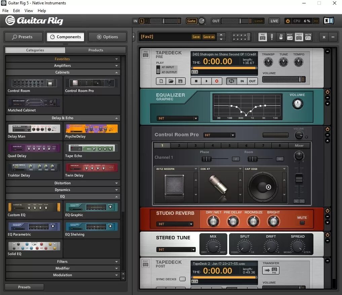342x295 pixels.
Task: Open the Metronome toolbar icon
Action: coord(281,37)
